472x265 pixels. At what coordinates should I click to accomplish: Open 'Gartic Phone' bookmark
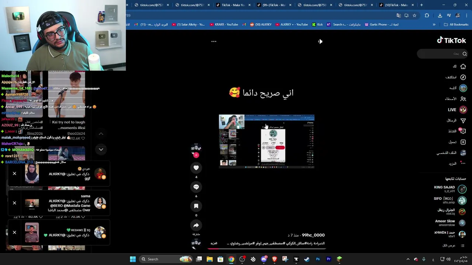(x=381, y=25)
